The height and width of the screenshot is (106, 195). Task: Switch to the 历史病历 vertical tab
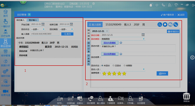click(89, 60)
